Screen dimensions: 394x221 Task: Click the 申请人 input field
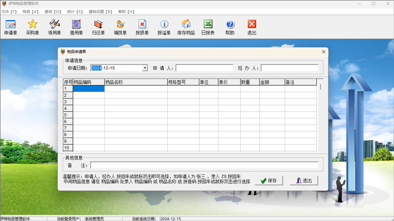204,68
